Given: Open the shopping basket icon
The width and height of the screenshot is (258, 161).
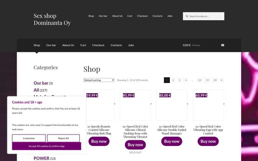Looking at the screenshot, I should point(223,45).
